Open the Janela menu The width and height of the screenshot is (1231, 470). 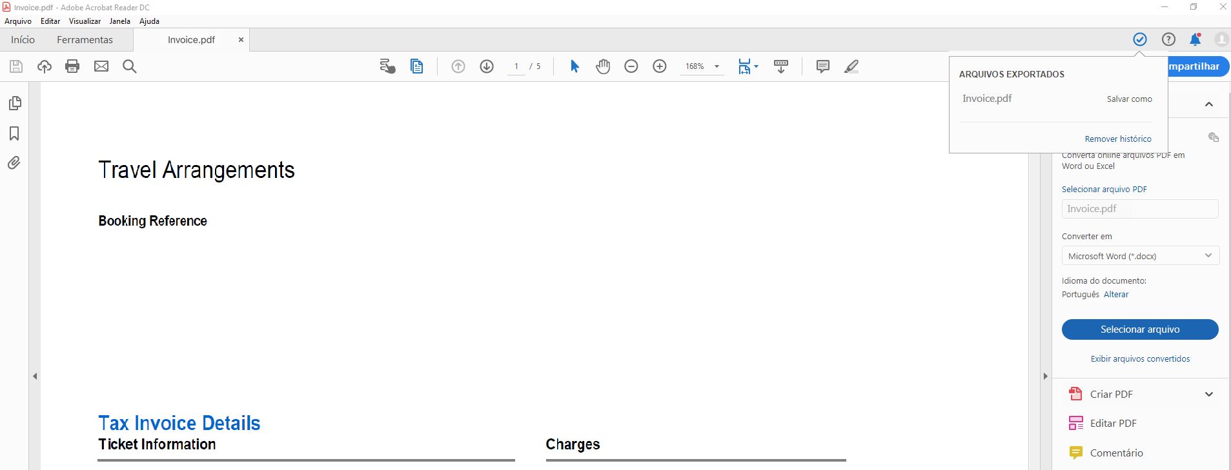tap(119, 21)
